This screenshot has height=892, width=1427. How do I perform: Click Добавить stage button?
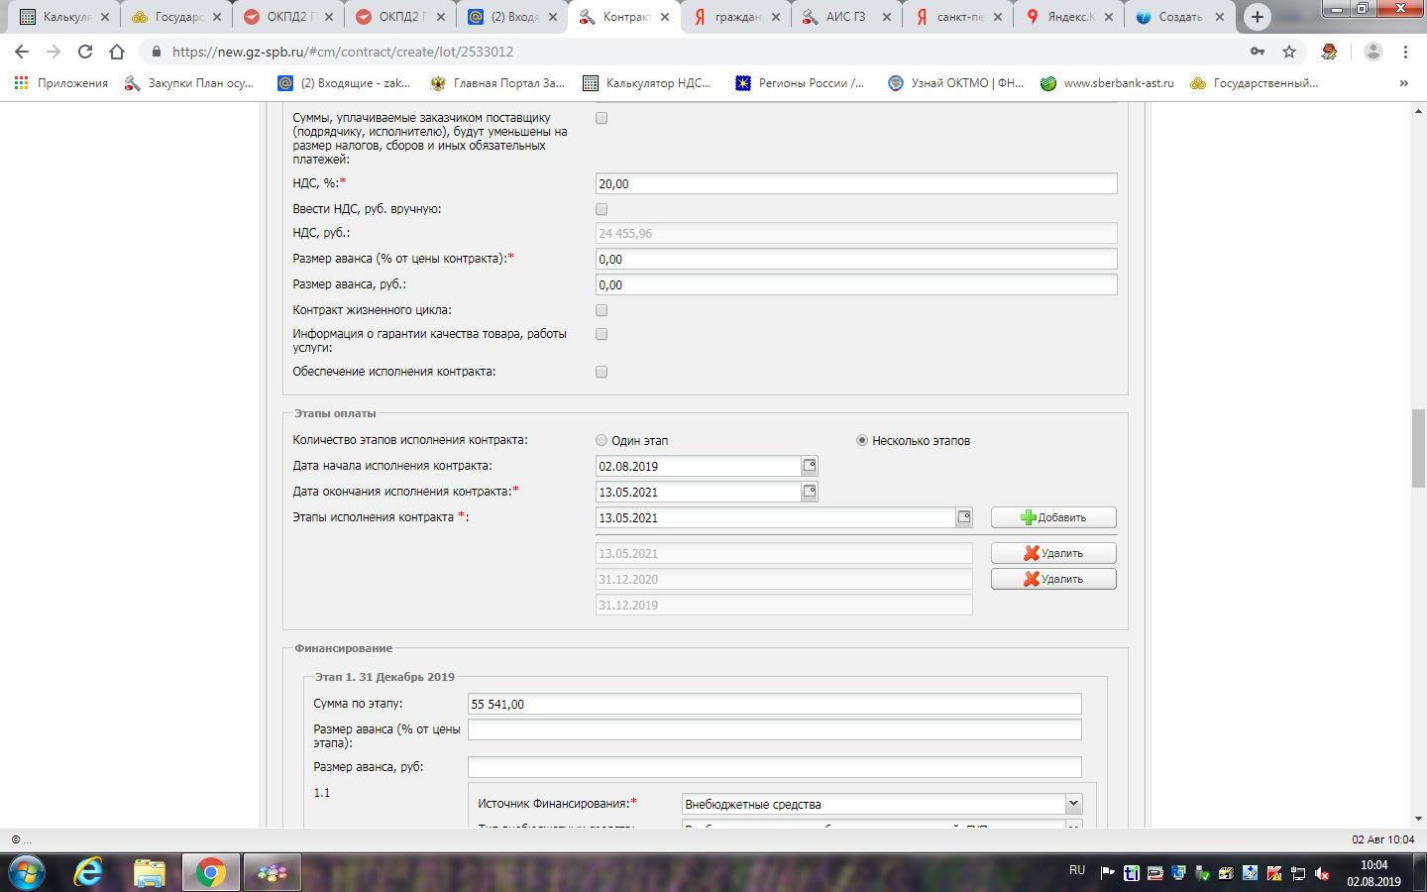[x=1053, y=517]
